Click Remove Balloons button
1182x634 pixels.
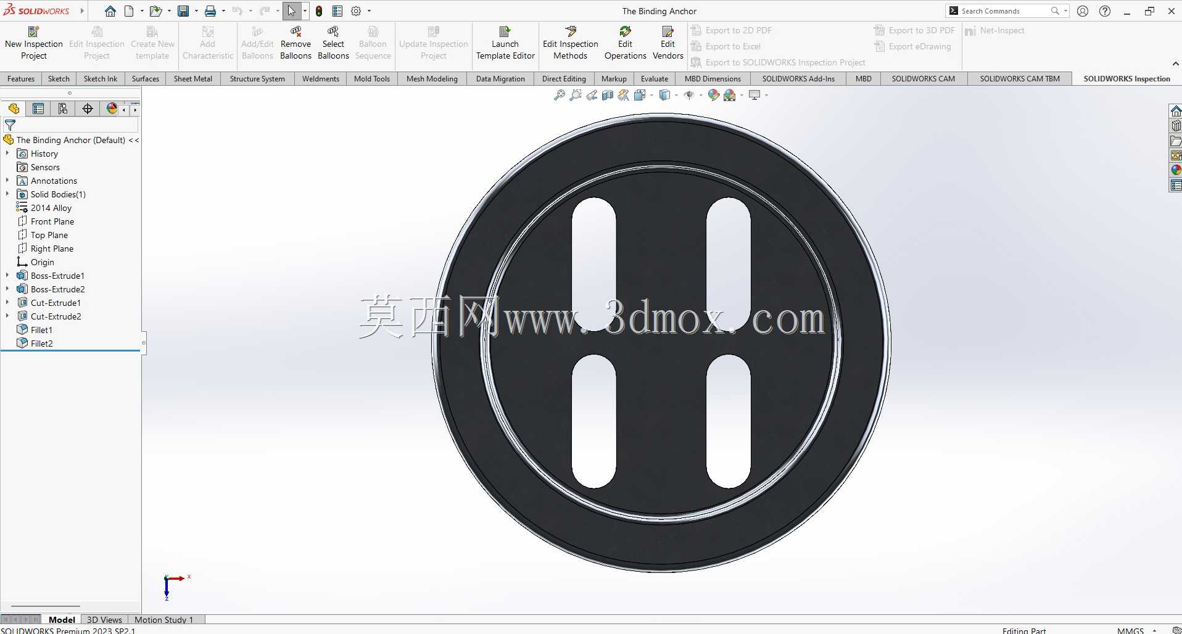295,43
